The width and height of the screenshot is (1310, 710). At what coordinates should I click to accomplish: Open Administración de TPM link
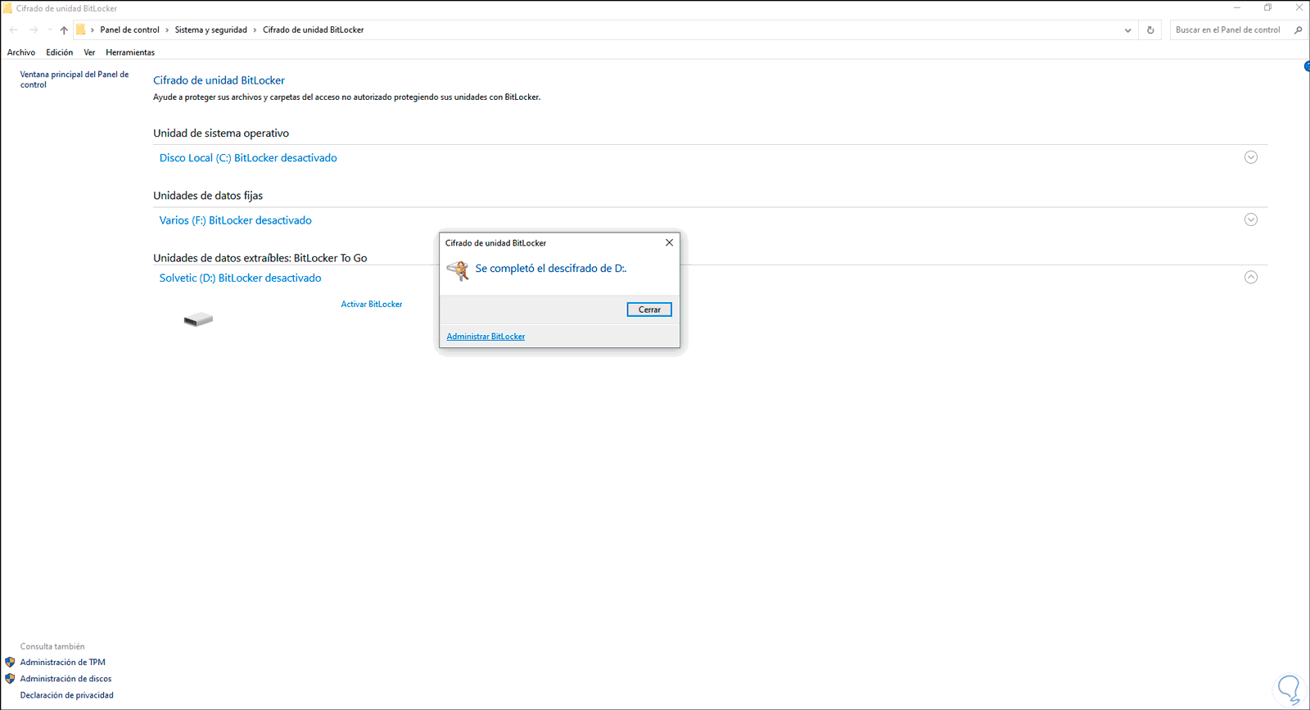point(63,663)
